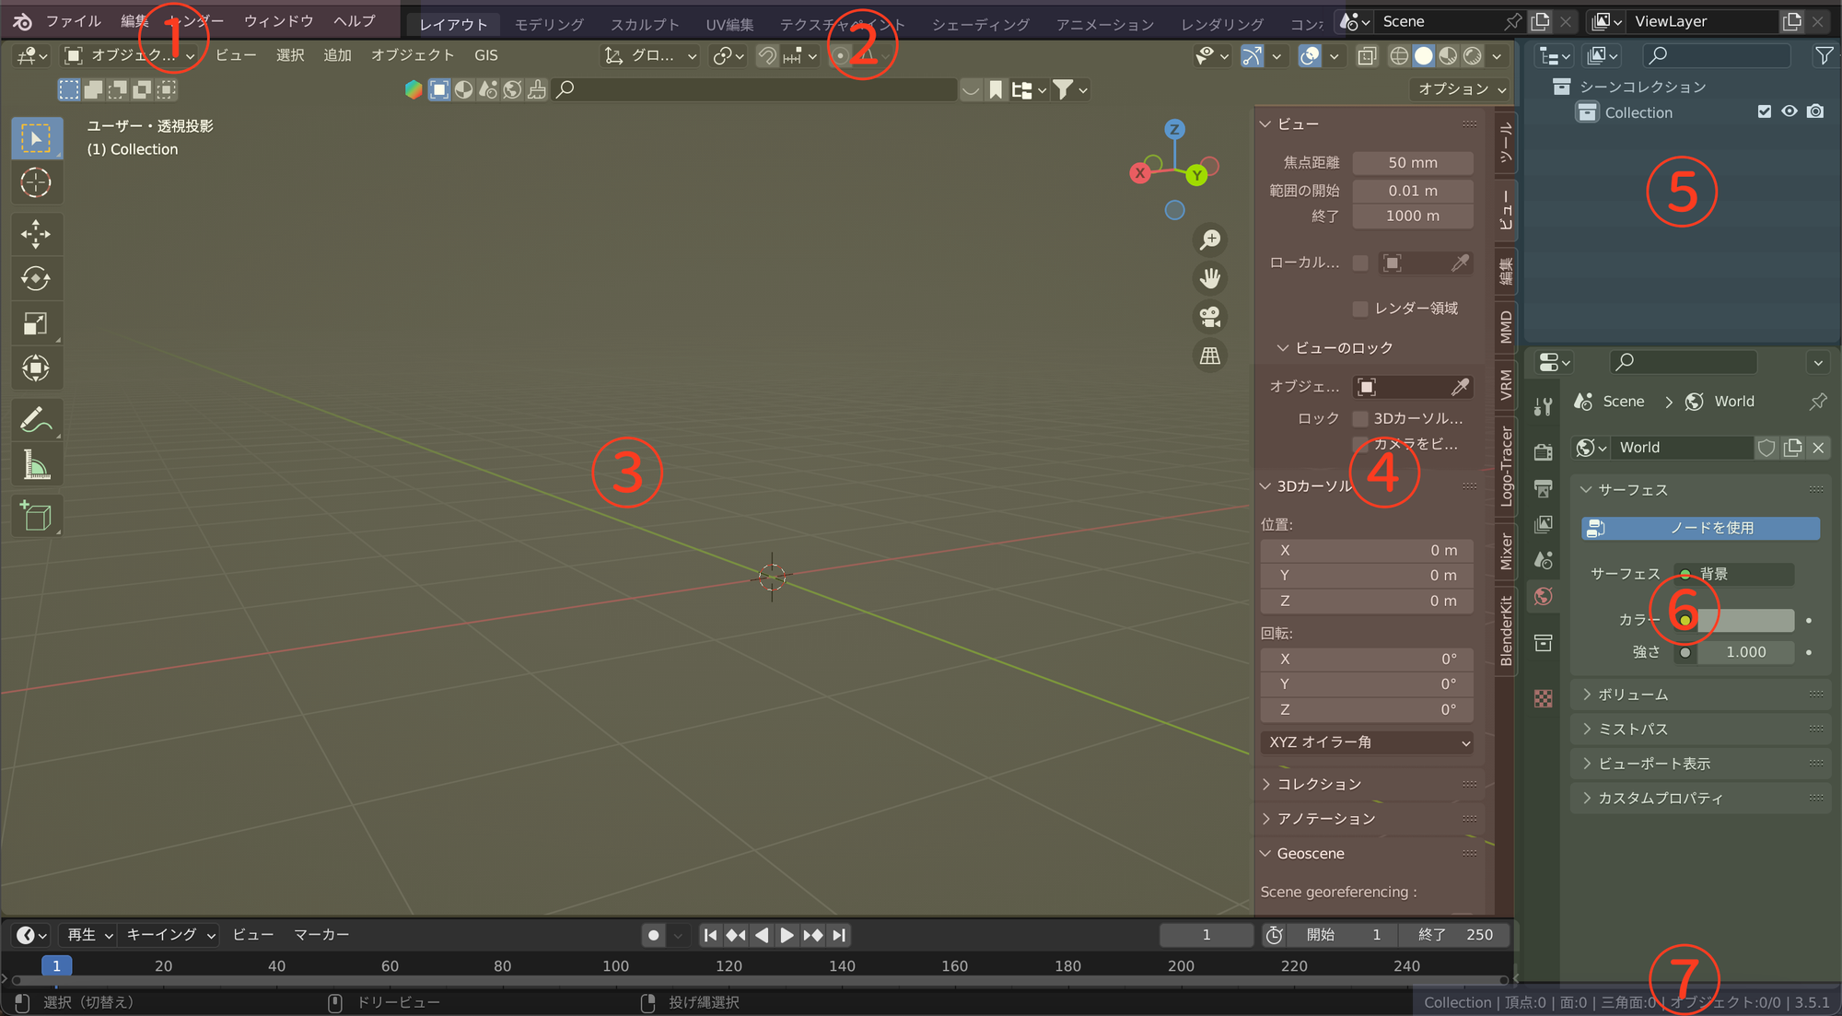1842x1016 pixels.
Task: Select the Scale tool
Action: point(37,323)
